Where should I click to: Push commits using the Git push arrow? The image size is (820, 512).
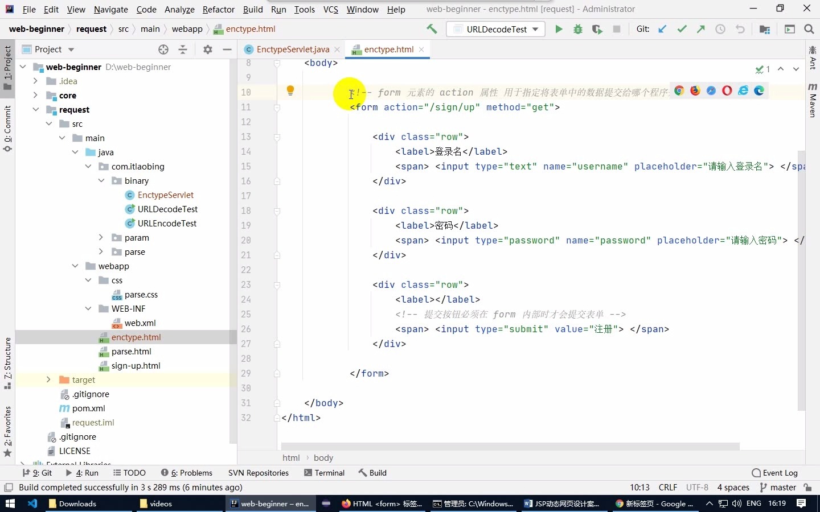[x=701, y=29]
